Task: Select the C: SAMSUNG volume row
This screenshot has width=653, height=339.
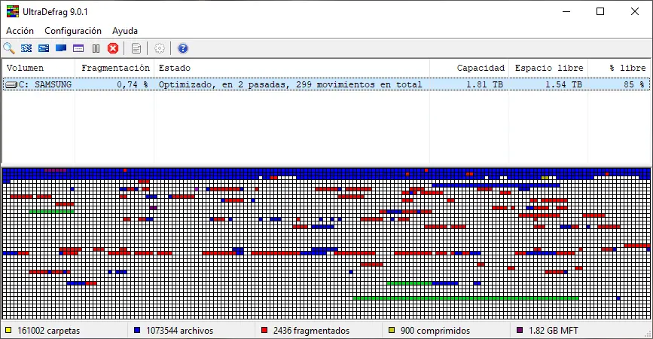Action: click(327, 84)
